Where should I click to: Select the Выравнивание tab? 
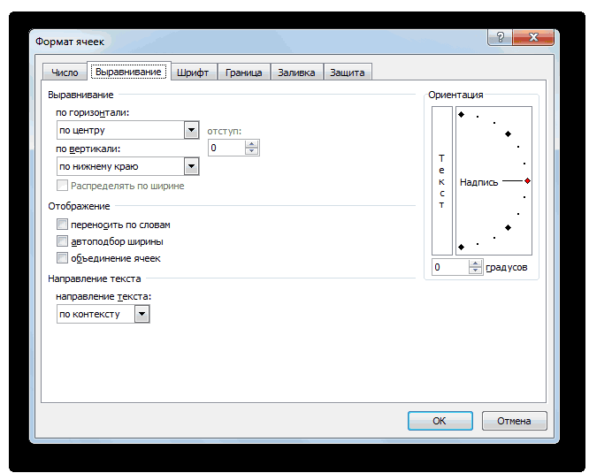tap(128, 72)
